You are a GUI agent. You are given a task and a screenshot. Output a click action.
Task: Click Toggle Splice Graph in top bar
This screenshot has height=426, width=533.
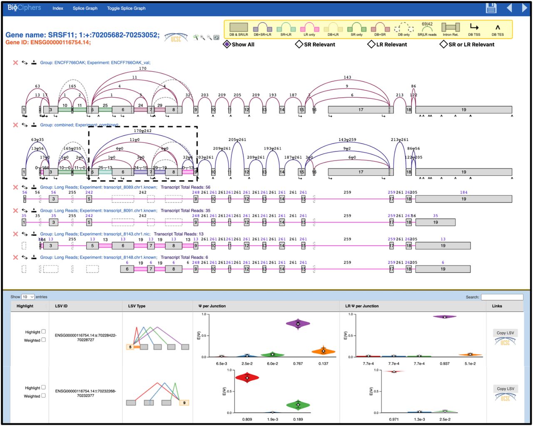click(x=126, y=8)
